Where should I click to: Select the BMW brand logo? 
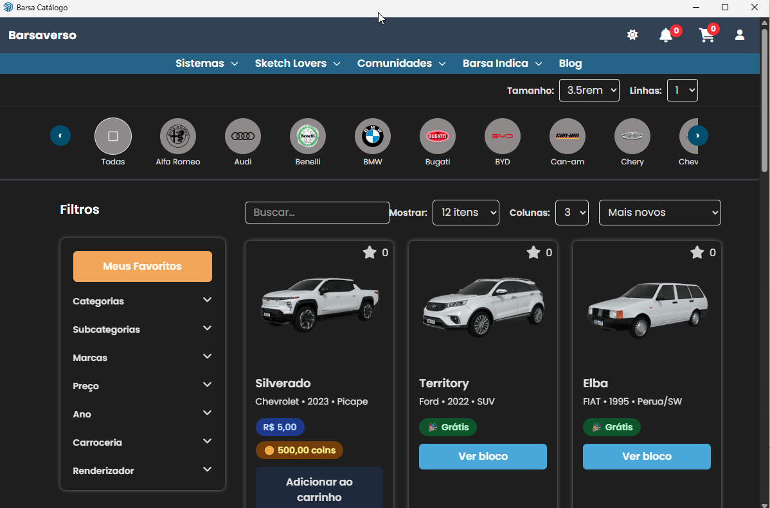point(373,136)
